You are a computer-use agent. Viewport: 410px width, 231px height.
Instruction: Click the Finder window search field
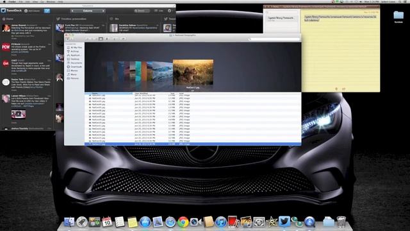[274, 39]
